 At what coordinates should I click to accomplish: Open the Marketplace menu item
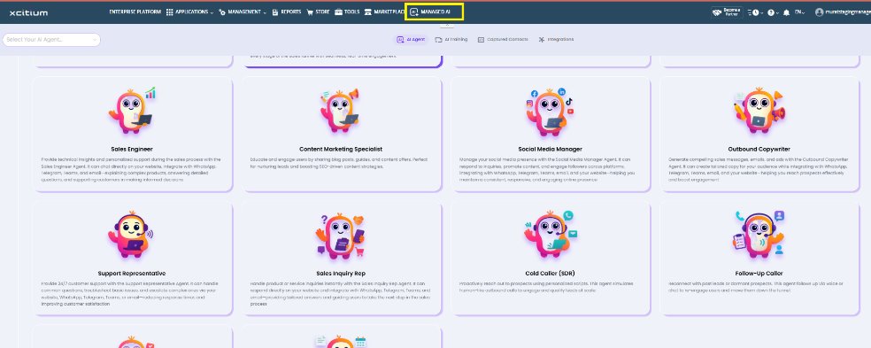coord(384,12)
